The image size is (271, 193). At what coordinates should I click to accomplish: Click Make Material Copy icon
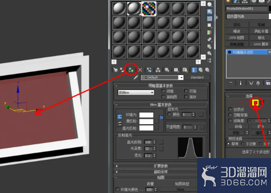[x=149, y=70]
